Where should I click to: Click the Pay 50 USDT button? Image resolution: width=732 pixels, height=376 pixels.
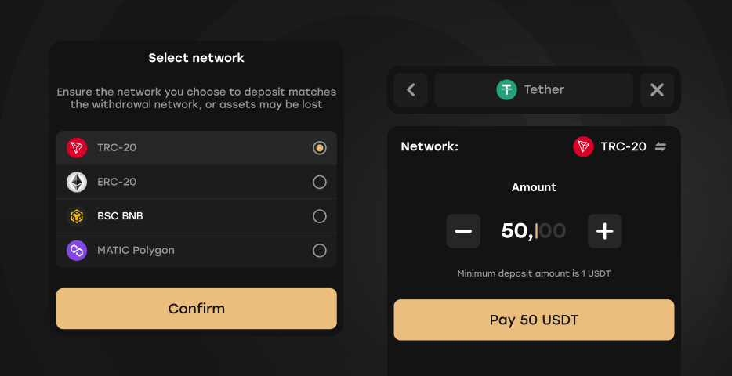[x=534, y=320]
